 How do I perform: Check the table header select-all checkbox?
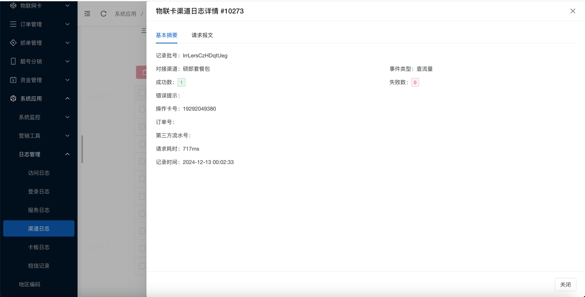click(142, 93)
